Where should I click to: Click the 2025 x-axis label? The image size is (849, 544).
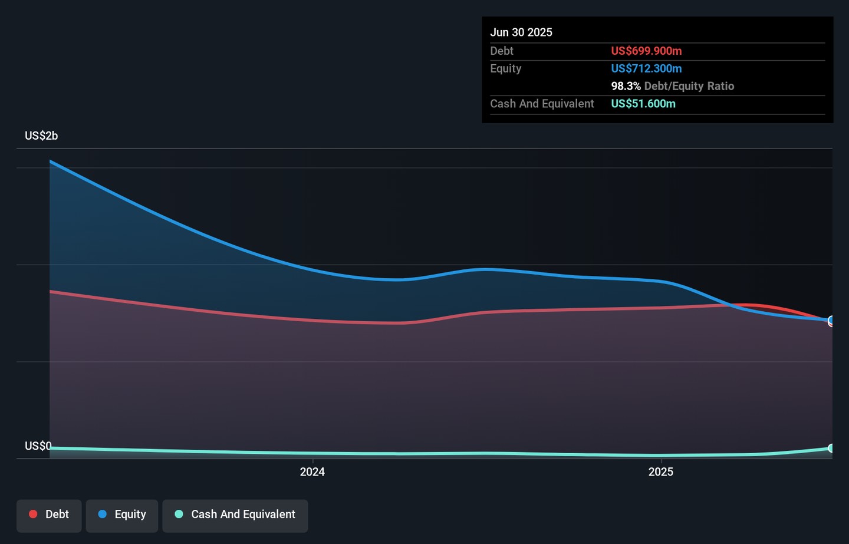[661, 472]
